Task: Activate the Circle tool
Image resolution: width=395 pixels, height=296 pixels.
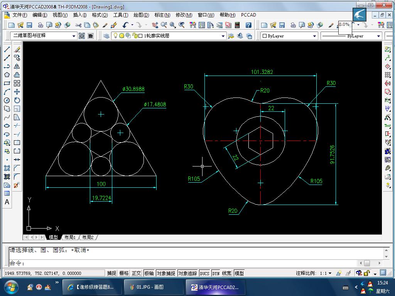Action: [7, 101]
